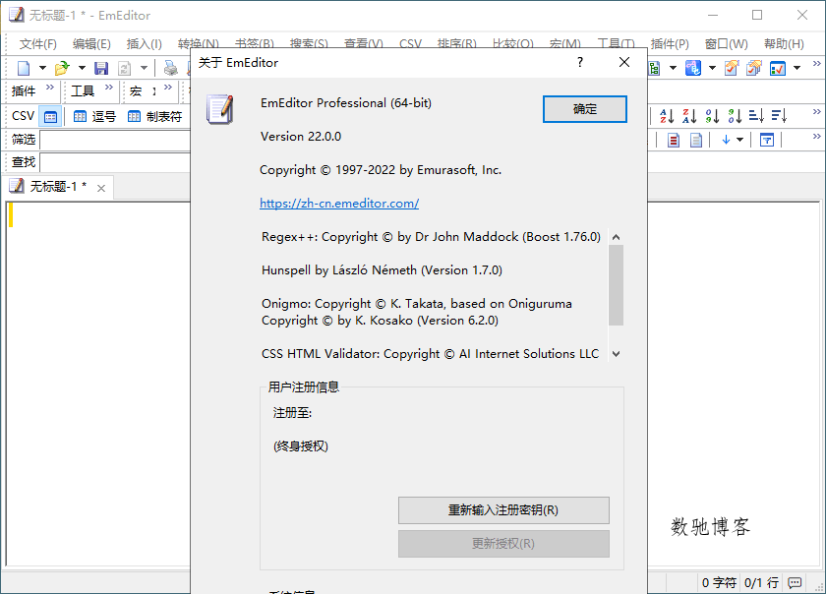Click the 更新授权(R) button

pos(503,544)
